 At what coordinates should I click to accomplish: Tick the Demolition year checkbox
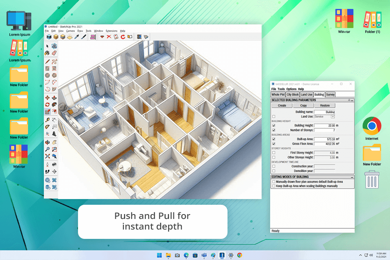(x=274, y=171)
